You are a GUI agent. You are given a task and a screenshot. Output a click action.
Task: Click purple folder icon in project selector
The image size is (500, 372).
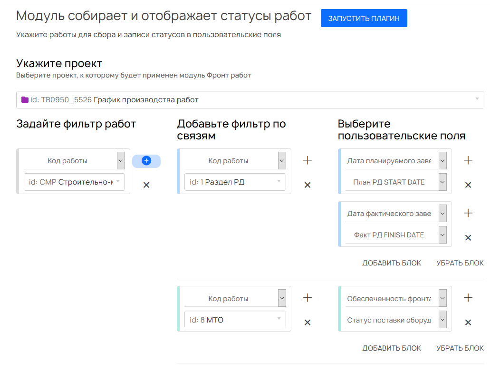pyautogui.click(x=25, y=99)
